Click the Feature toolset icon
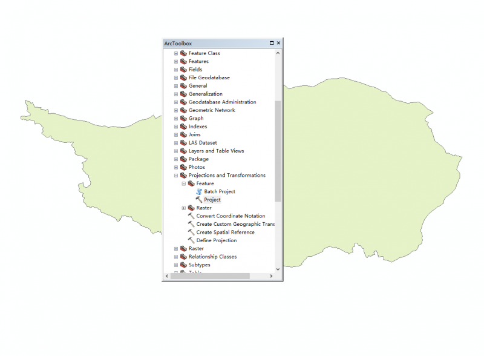The height and width of the screenshot is (356, 484). coord(191,183)
